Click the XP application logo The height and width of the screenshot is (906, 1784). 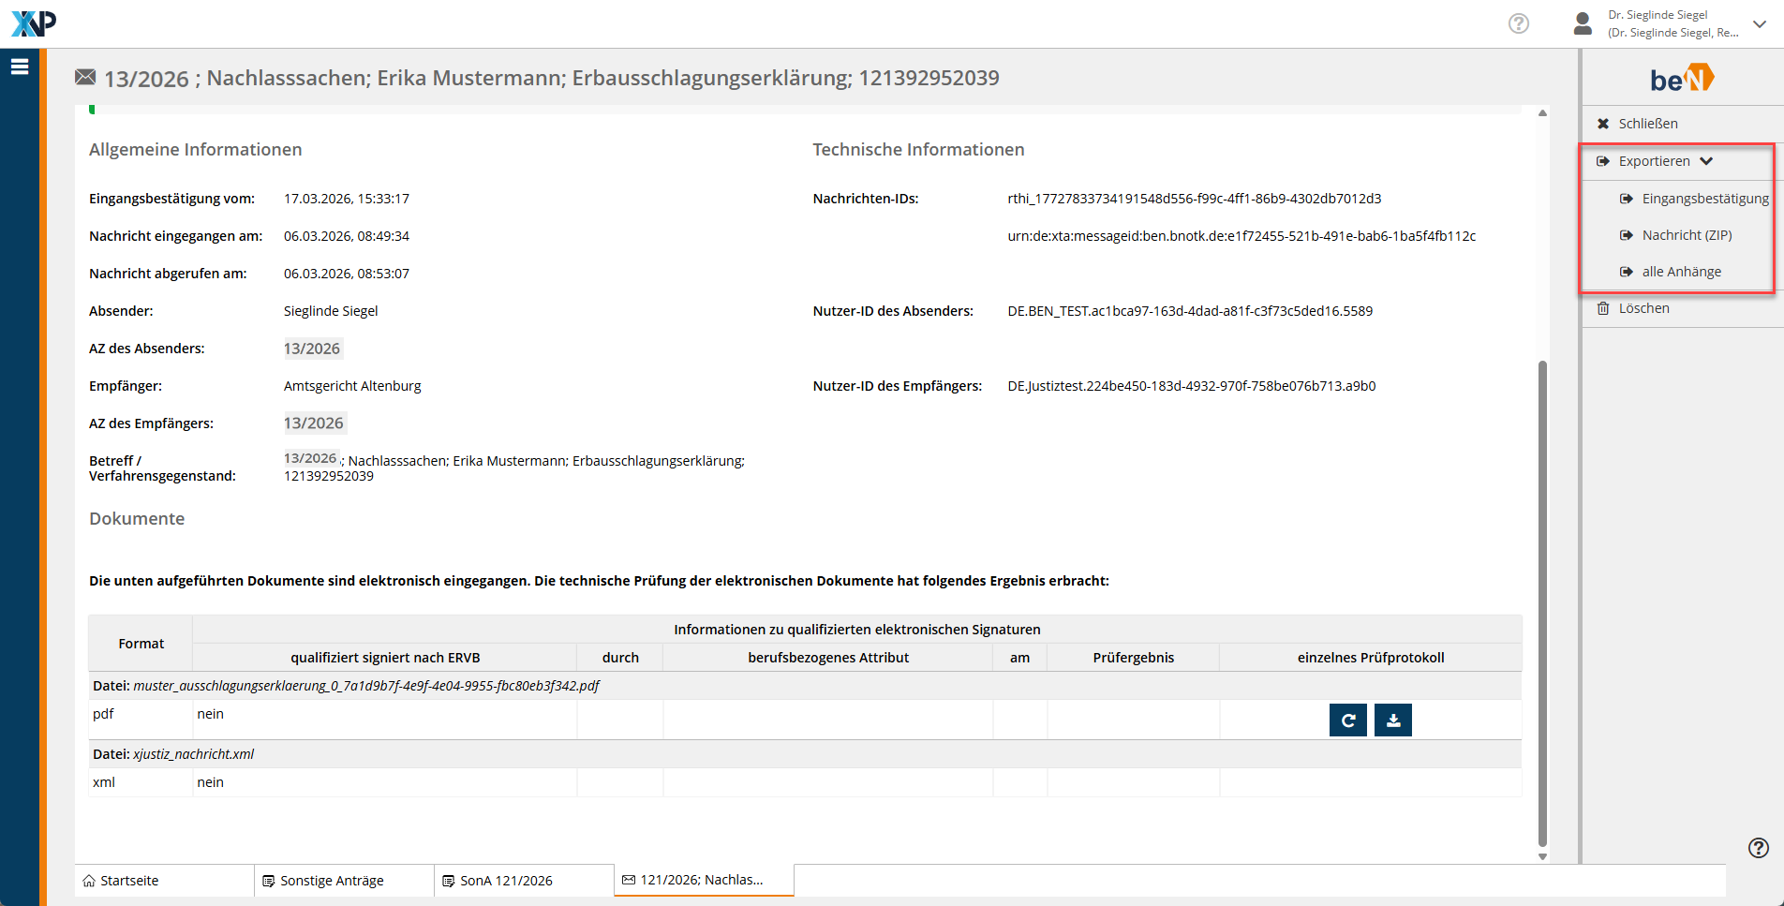pyautogui.click(x=34, y=23)
